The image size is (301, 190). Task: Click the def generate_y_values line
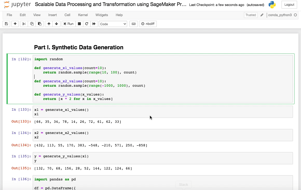69,94
